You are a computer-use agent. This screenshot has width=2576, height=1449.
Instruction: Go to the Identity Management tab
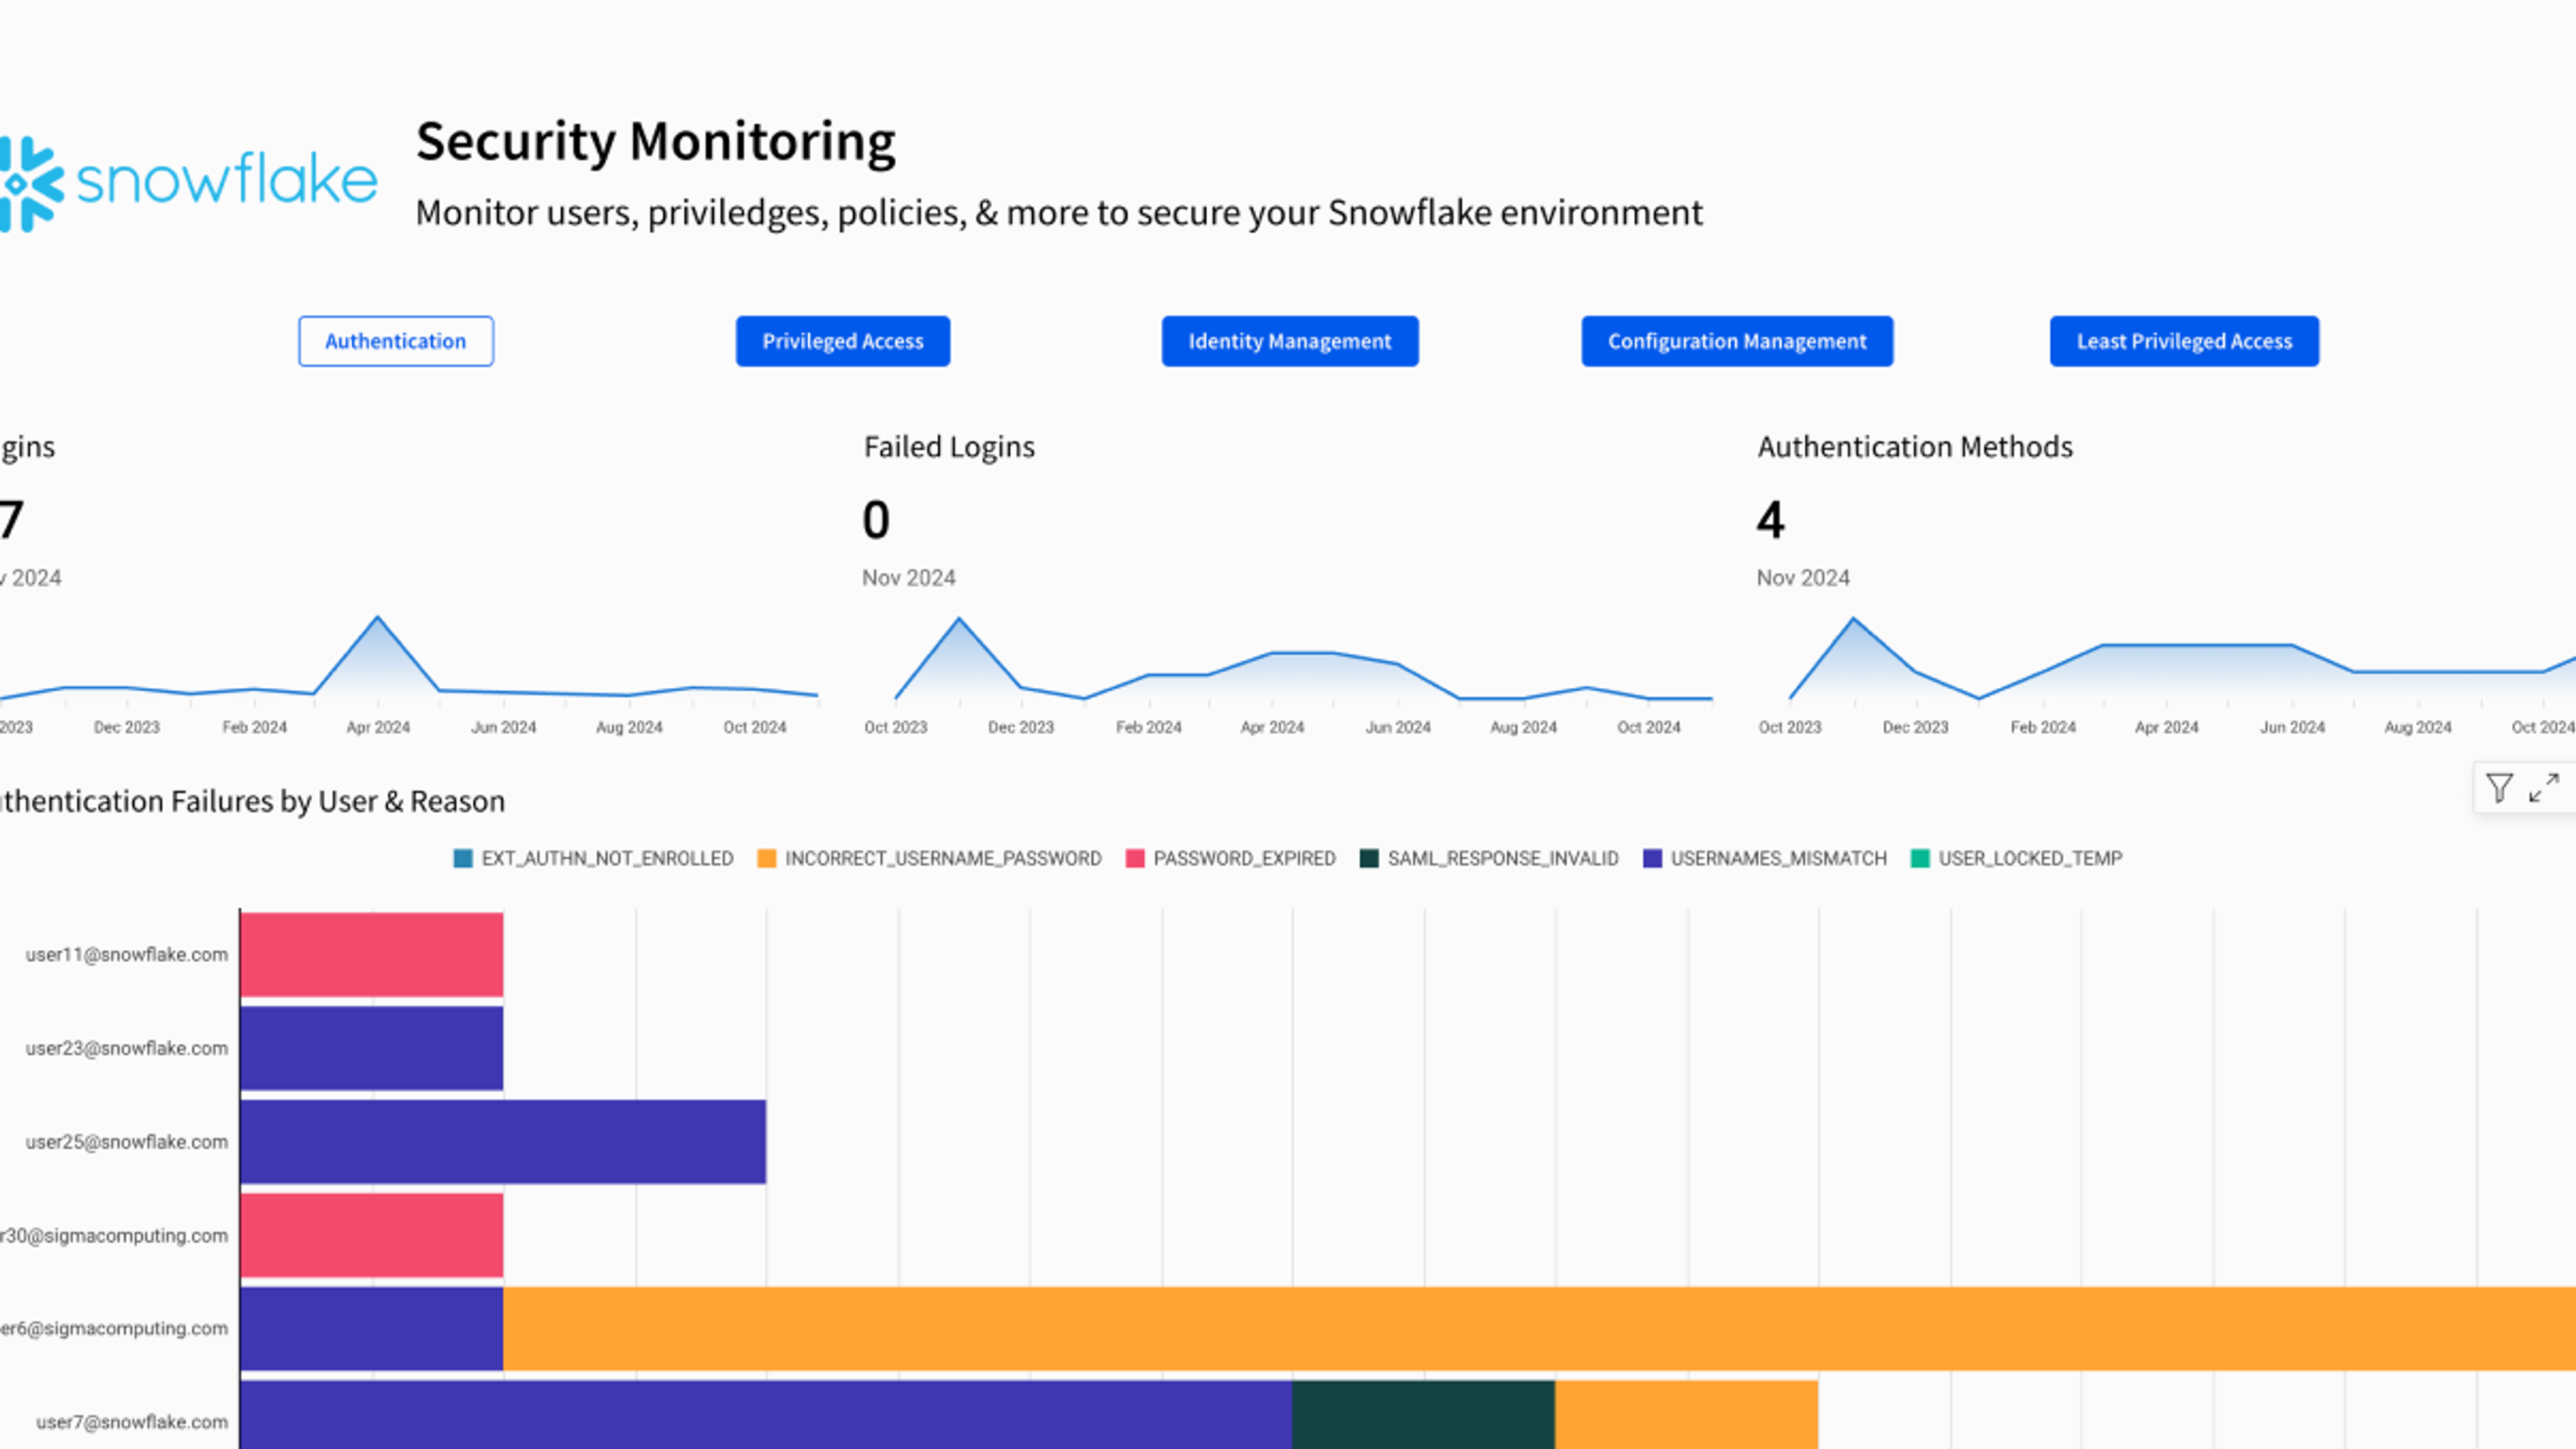[x=1290, y=341]
